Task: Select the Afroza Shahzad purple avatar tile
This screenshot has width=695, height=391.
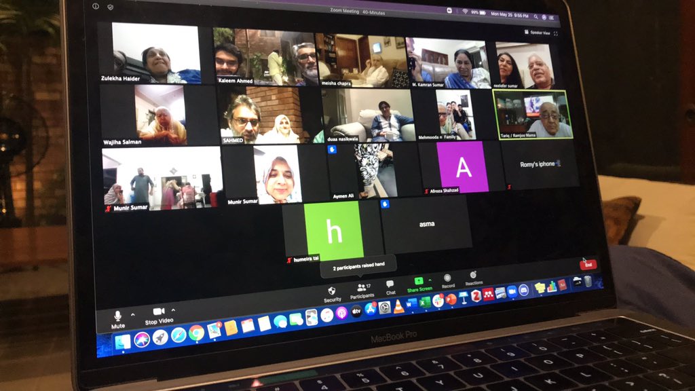Action: 461,168
